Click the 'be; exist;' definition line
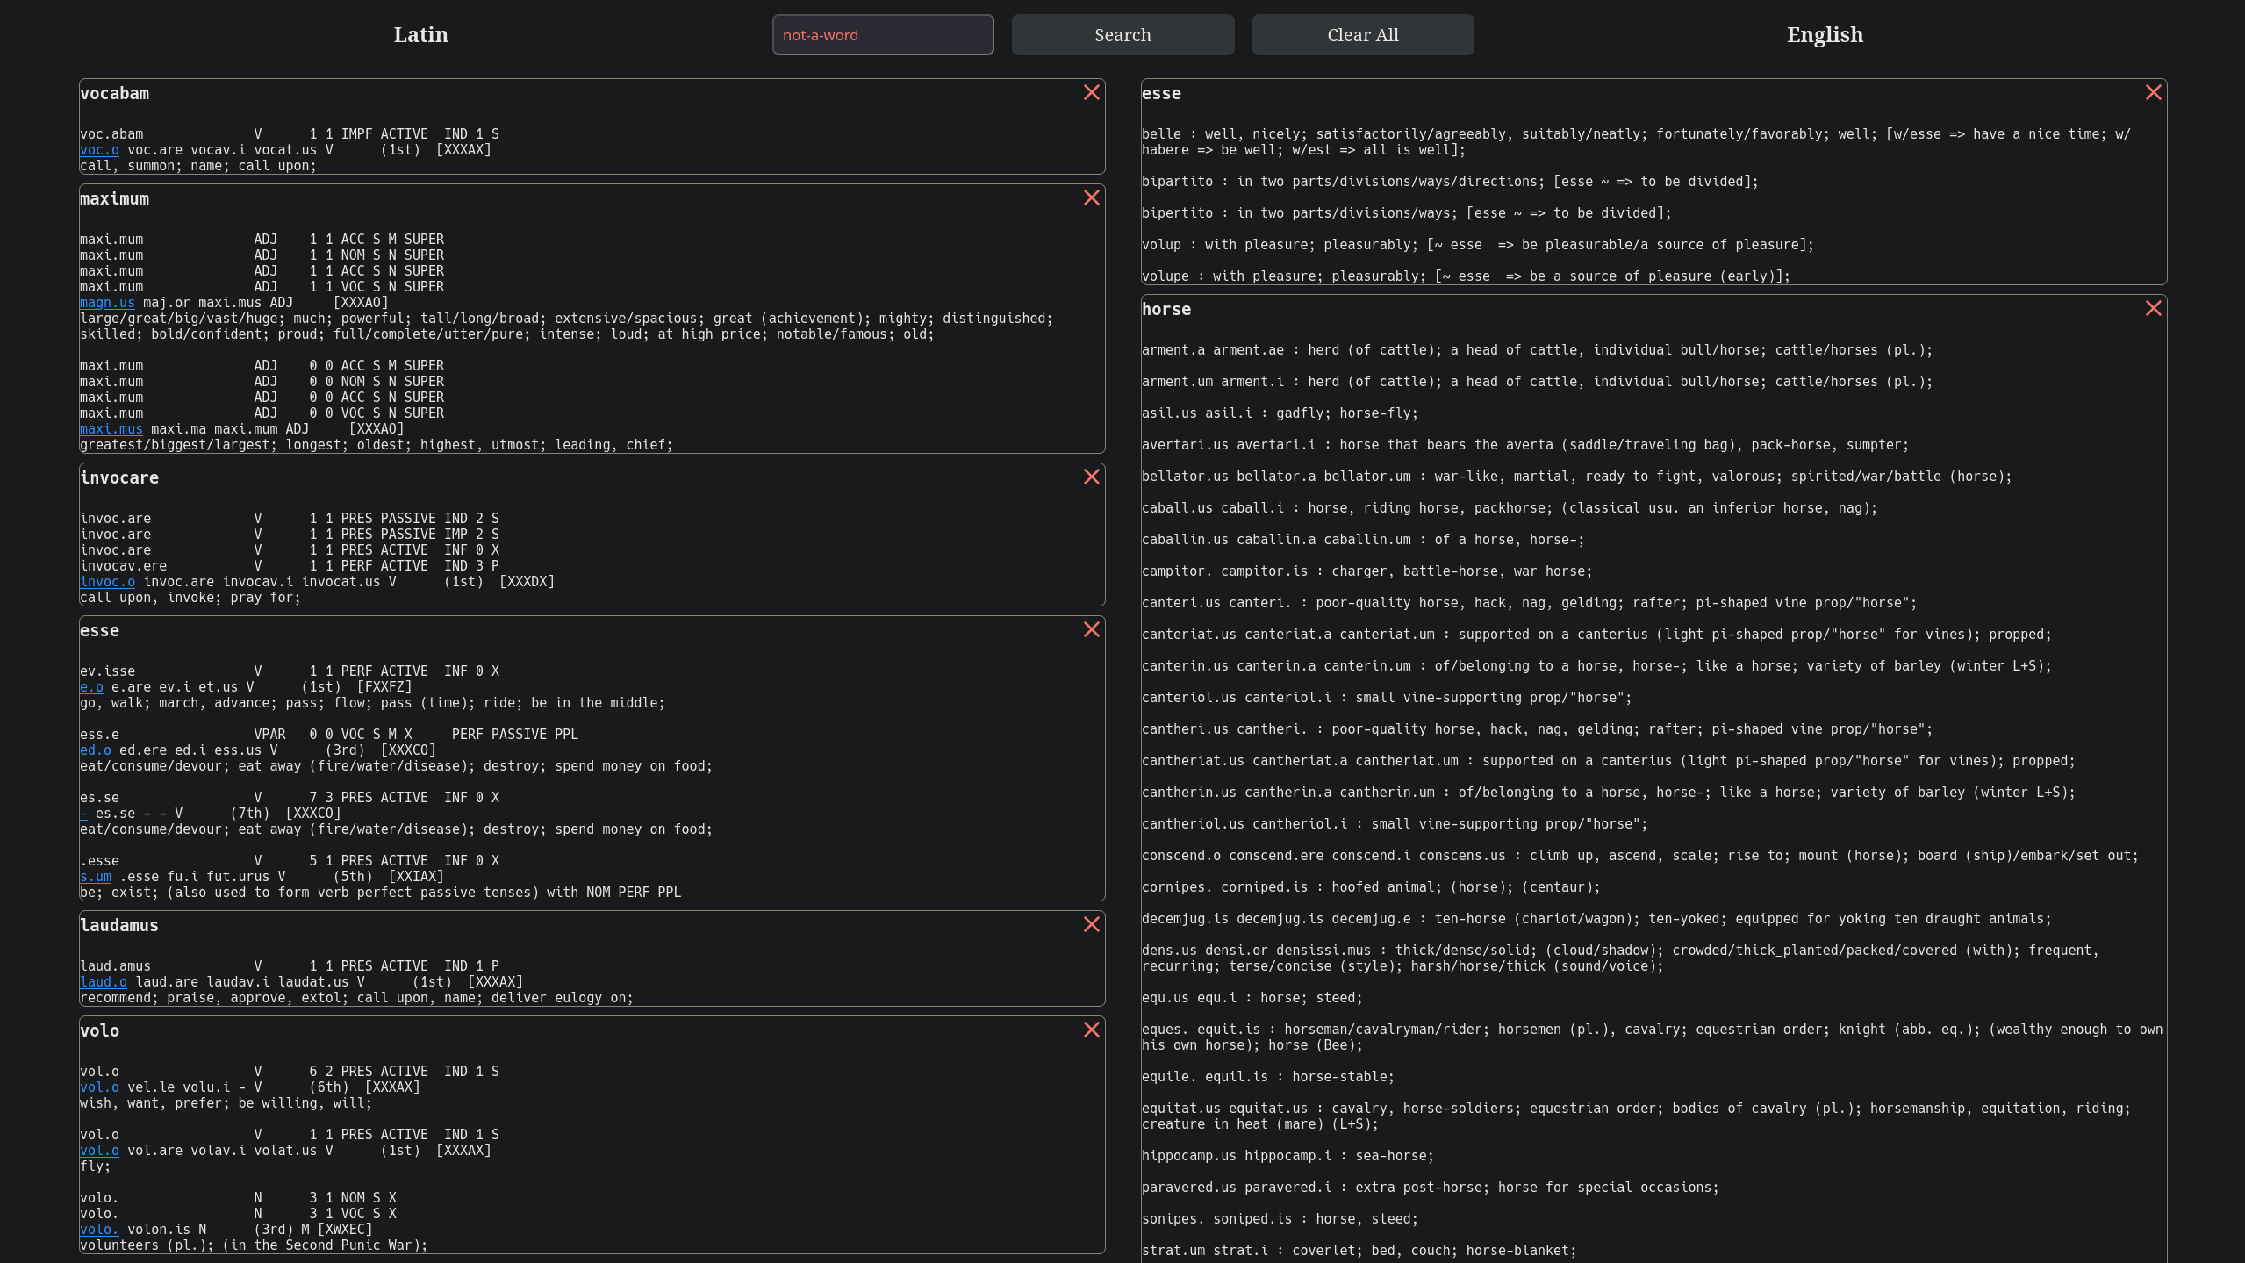Screen dimensions: 2245x1263 click(x=380, y=893)
